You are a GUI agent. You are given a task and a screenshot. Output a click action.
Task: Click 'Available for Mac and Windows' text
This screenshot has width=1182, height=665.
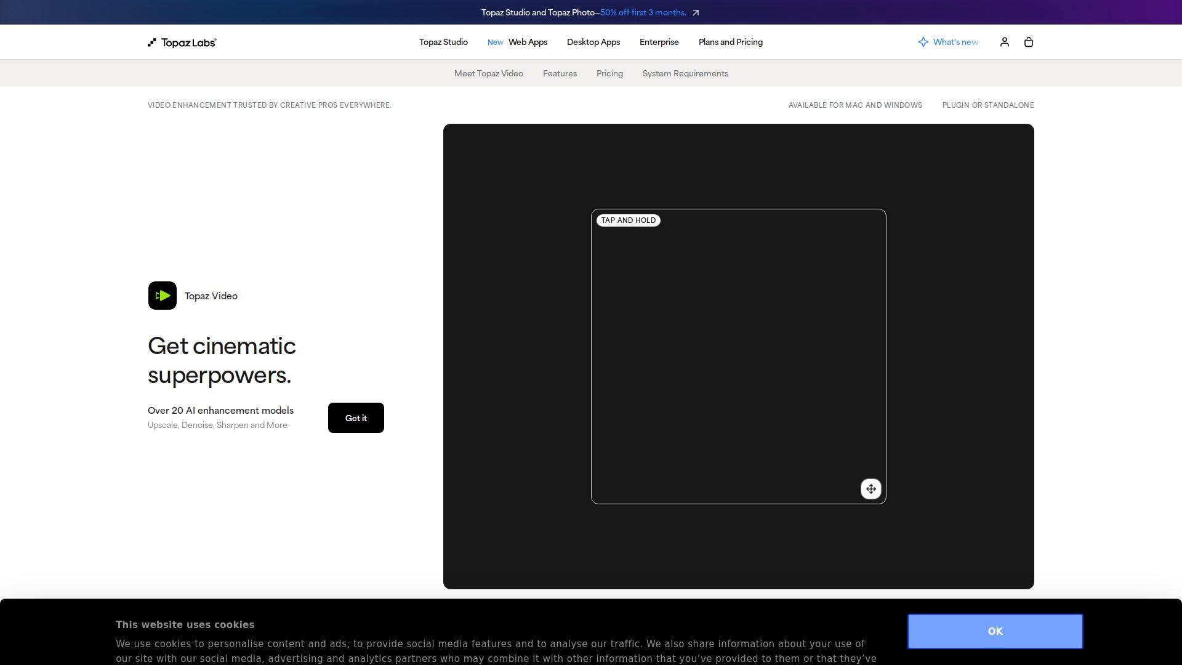(x=855, y=105)
